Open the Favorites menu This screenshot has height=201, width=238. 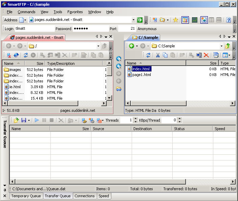(75, 12)
